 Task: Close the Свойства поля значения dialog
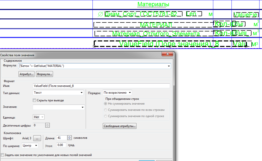tap(167, 54)
